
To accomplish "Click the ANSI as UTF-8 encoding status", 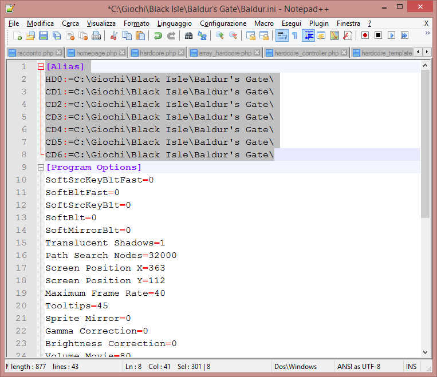I will (359, 367).
